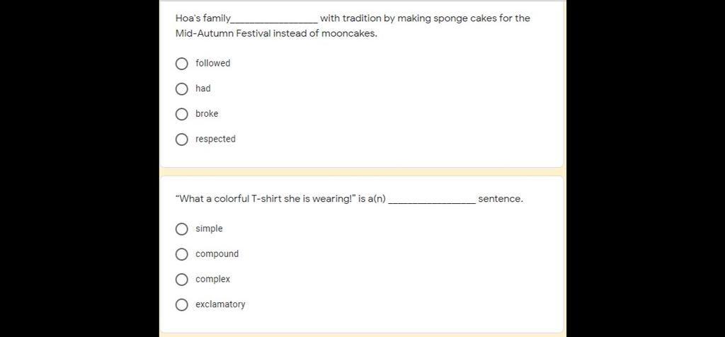Image resolution: width=725 pixels, height=337 pixels.
Task: Pick the "complex" answer choice
Action: click(182, 280)
